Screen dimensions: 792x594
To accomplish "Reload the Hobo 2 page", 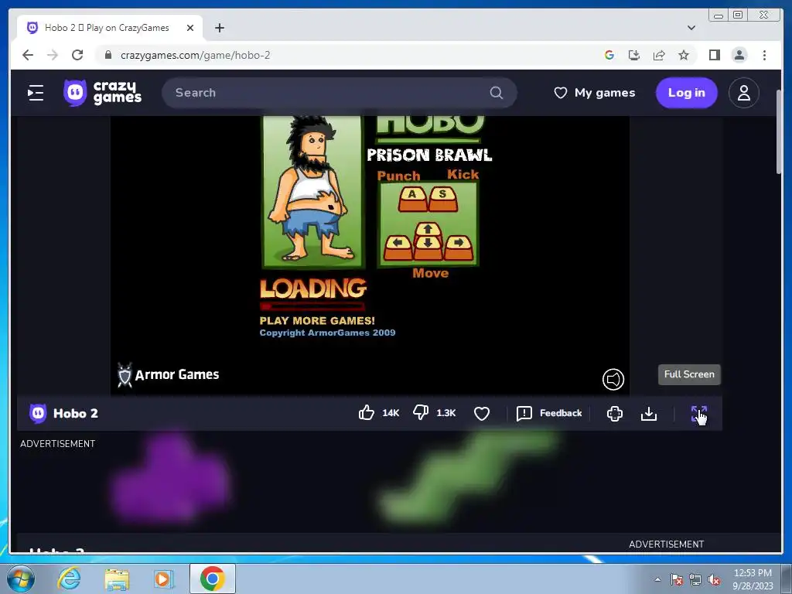I will tap(77, 55).
